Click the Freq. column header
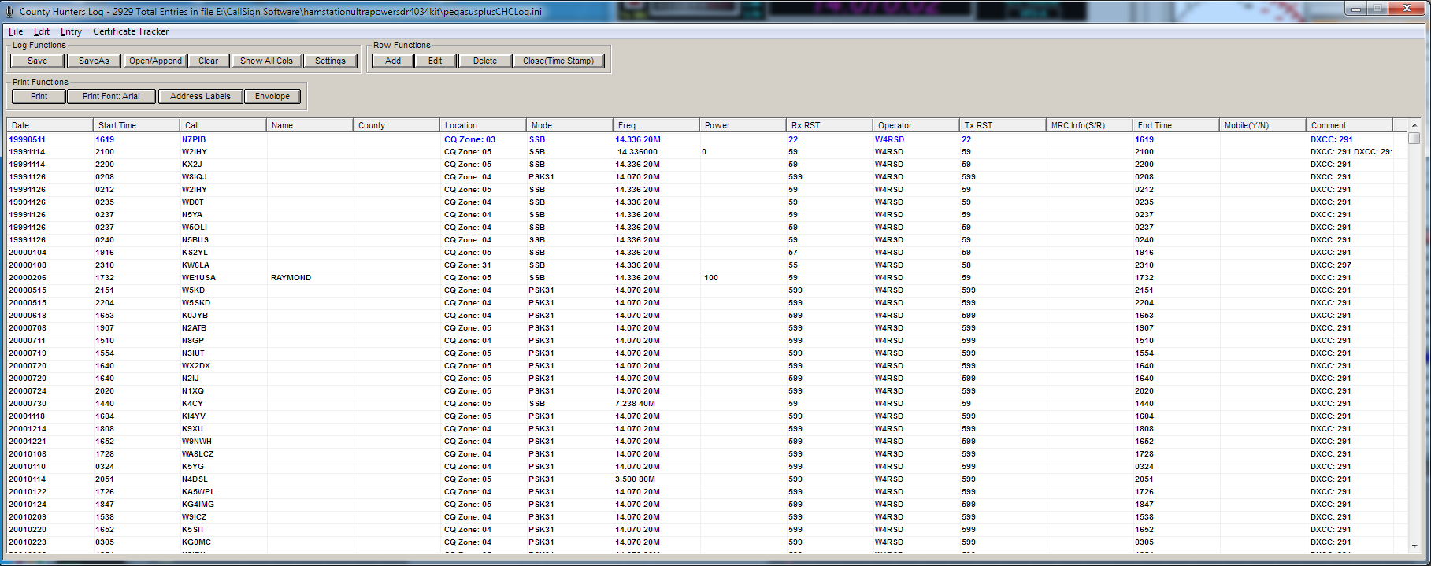 pyautogui.click(x=657, y=125)
